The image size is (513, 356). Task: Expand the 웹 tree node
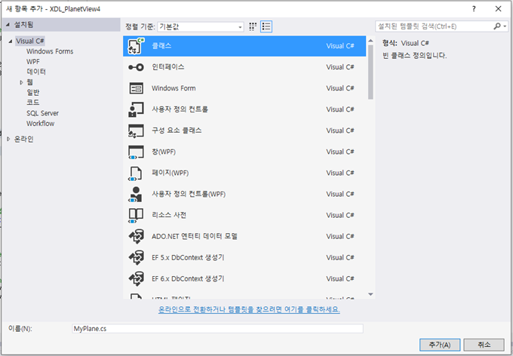[21, 82]
